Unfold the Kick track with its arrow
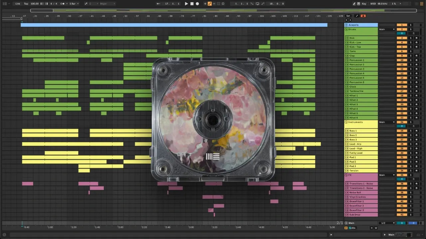The image size is (426, 239). pos(347,38)
